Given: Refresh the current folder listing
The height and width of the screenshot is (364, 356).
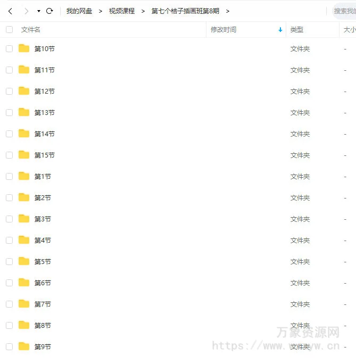Looking at the screenshot, I should pos(49,11).
